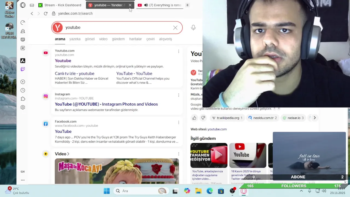Open YouTube Tamamen Değişiyor news thumbnail

209,155
